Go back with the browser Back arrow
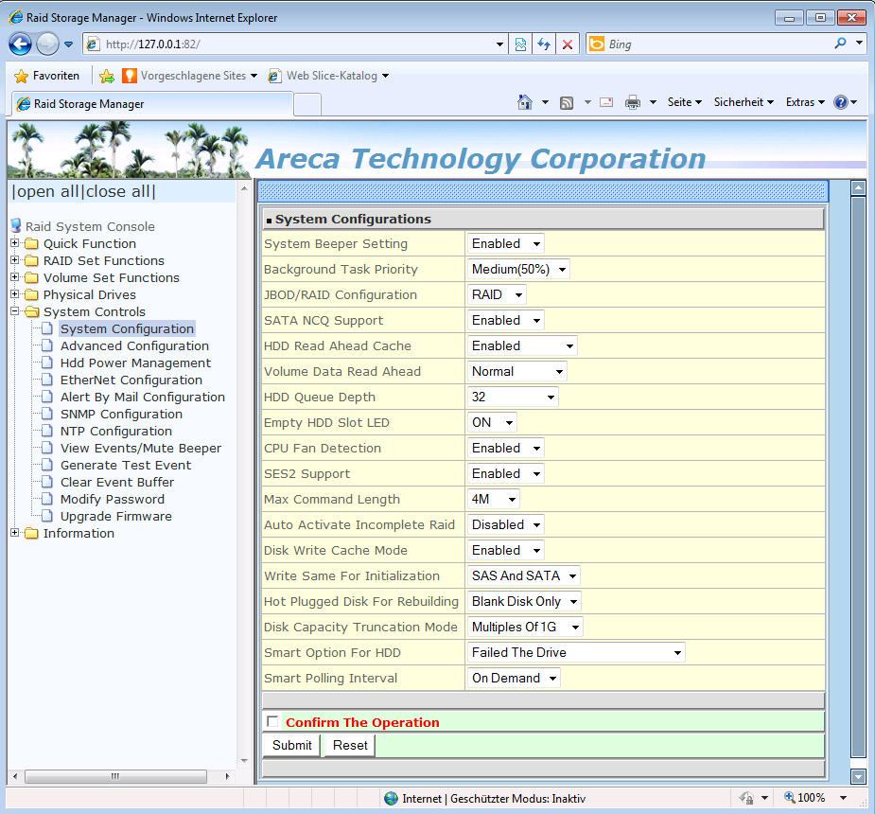 tap(20, 44)
